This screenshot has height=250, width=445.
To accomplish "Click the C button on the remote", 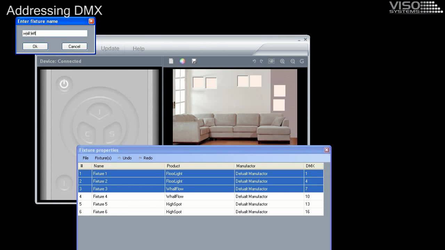I will [x=87, y=134].
